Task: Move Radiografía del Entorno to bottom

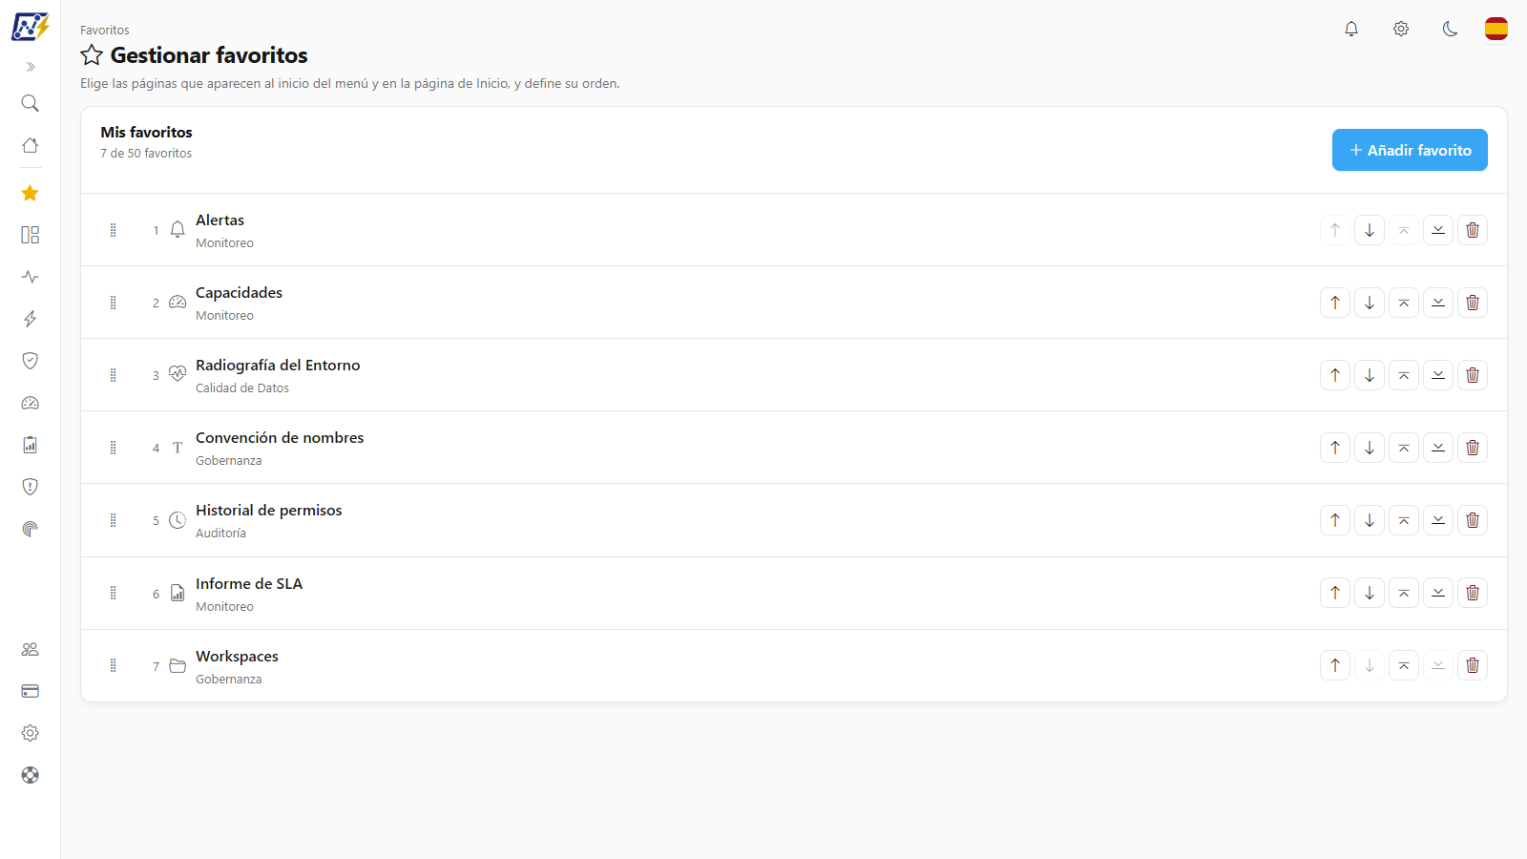Action: (1438, 375)
